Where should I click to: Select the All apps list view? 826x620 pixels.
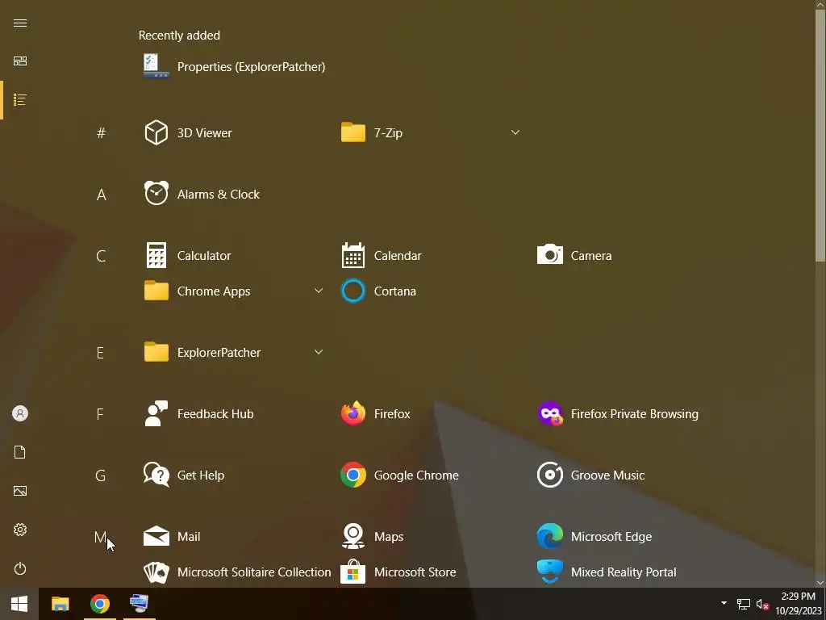tap(20, 99)
